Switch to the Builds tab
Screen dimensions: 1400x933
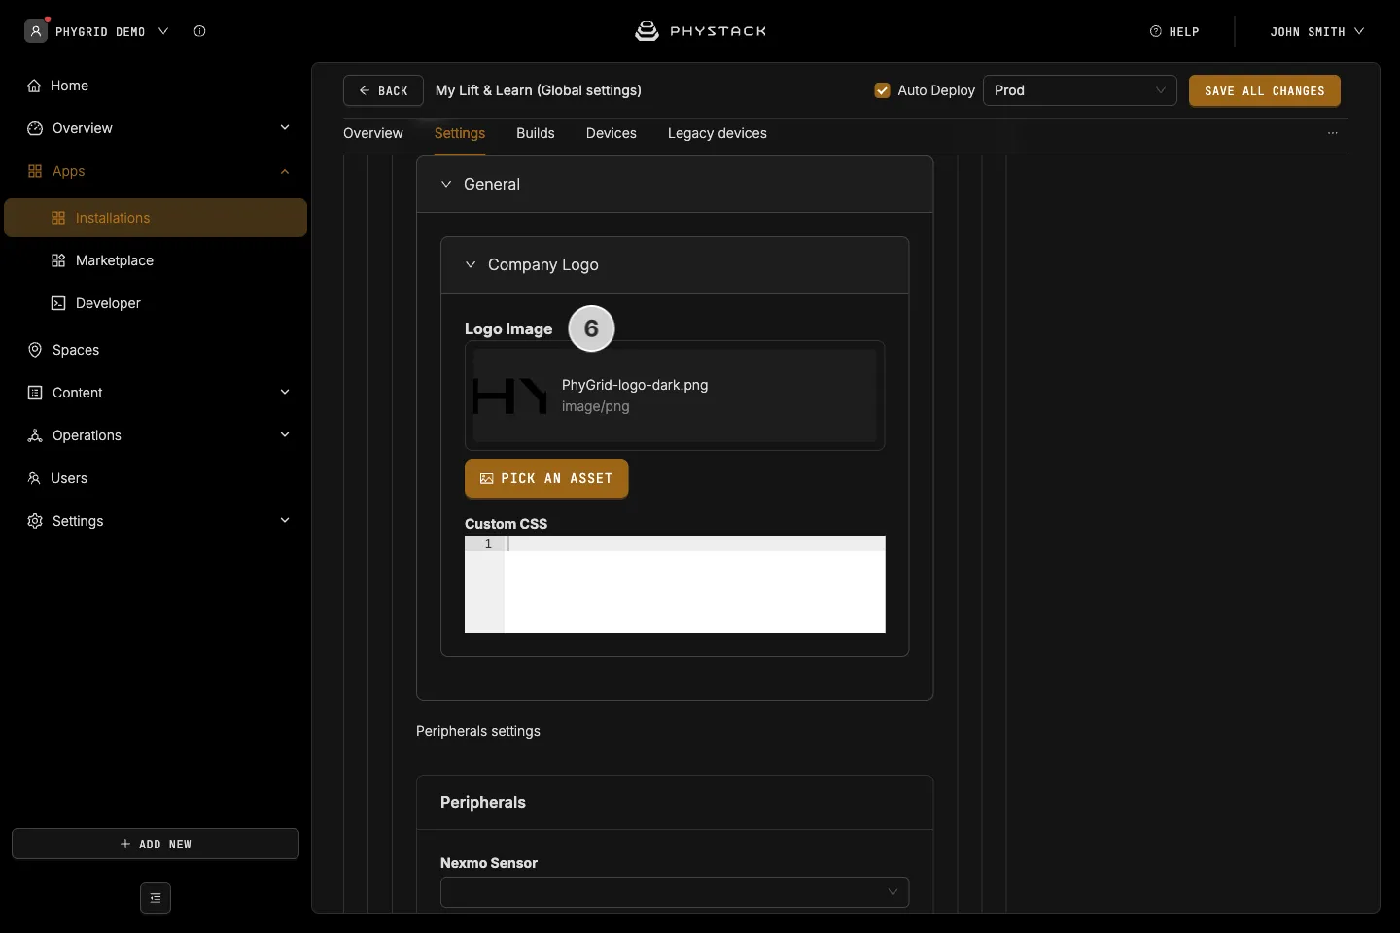[x=536, y=133]
